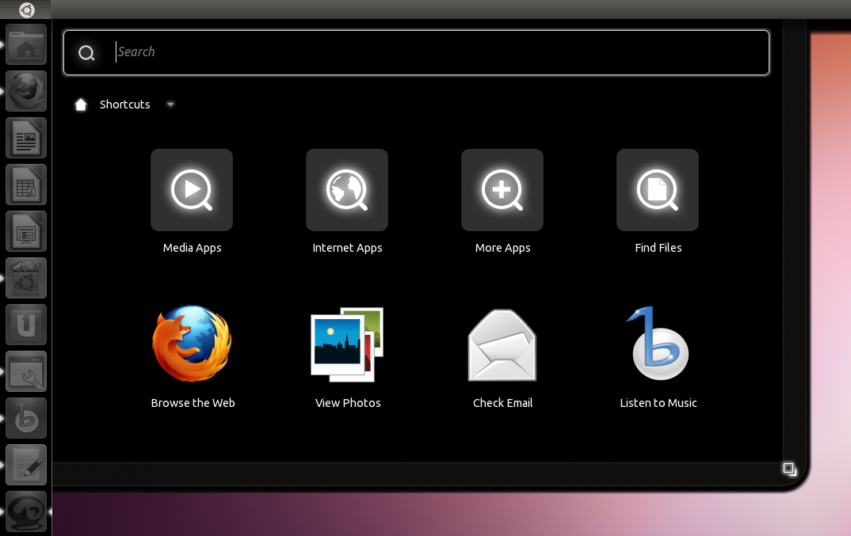Click the Internet Apps label
Viewport: 851px width, 536px height.
pos(347,248)
